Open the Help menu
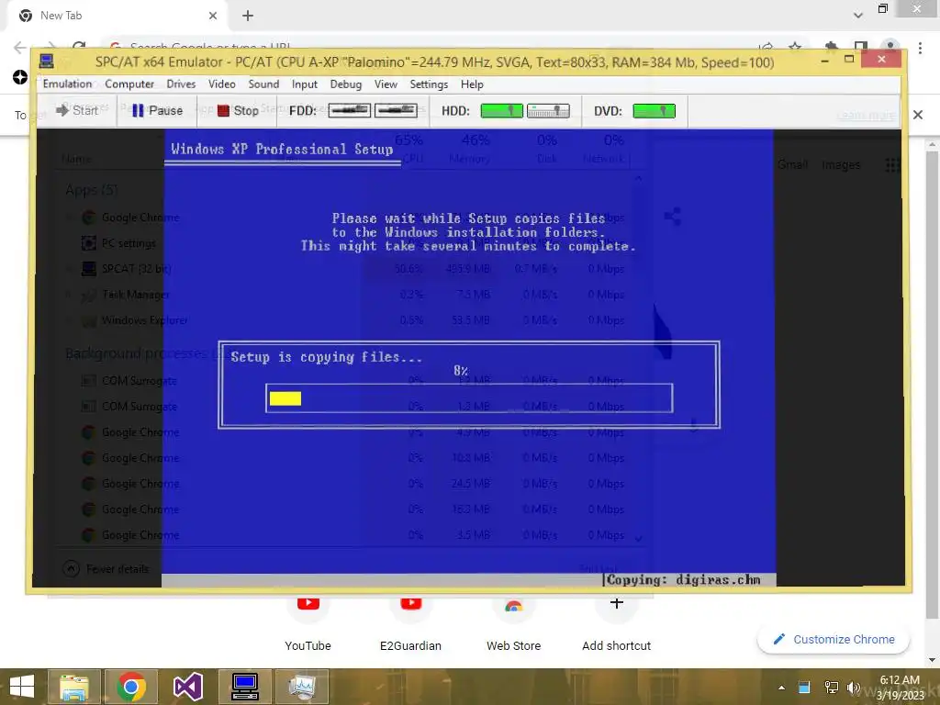Image resolution: width=940 pixels, height=705 pixels. (x=472, y=84)
